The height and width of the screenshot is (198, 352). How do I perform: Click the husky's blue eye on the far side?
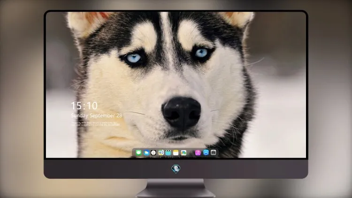click(x=201, y=53)
